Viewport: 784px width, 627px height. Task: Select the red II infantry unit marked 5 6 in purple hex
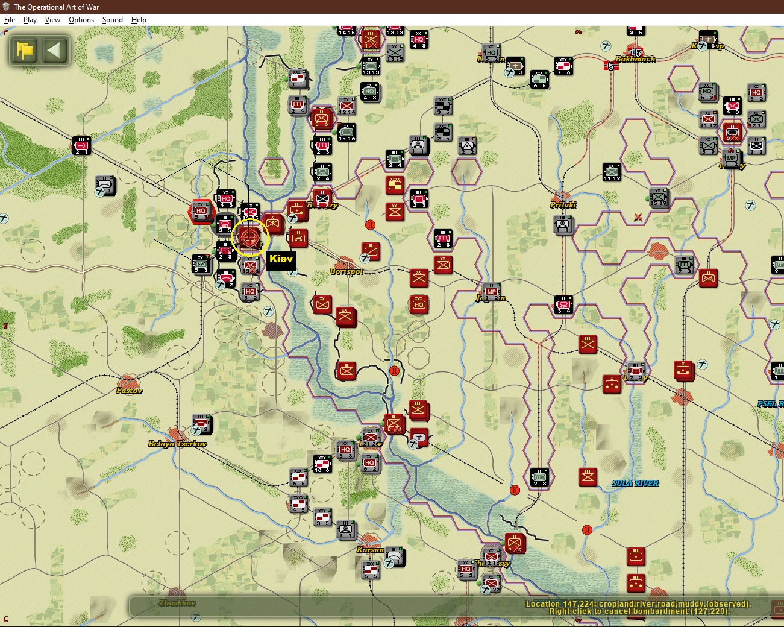(x=322, y=118)
